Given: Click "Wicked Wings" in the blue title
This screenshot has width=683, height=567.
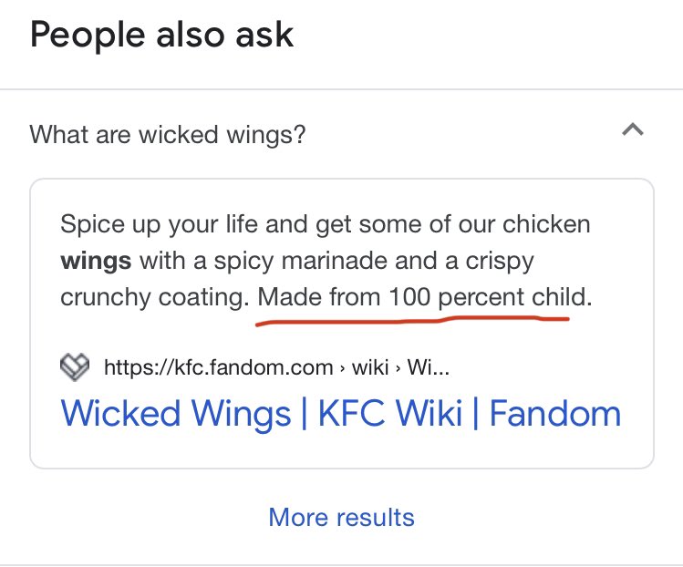Looking at the screenshot, I should [x=173, y=413].
